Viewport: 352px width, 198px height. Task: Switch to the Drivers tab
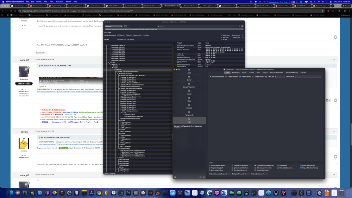click(251, 73)
